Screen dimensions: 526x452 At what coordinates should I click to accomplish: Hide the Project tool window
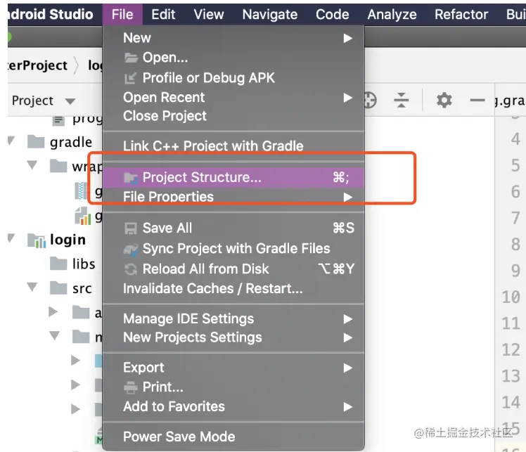(477, 101)
